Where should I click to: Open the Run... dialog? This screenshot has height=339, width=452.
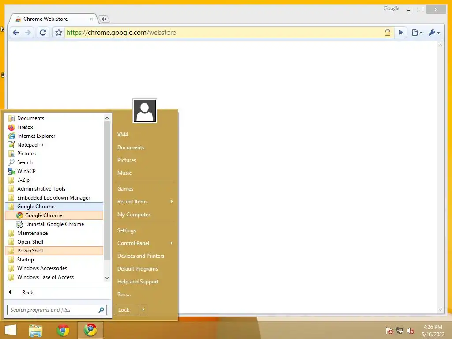coord(145,294)
